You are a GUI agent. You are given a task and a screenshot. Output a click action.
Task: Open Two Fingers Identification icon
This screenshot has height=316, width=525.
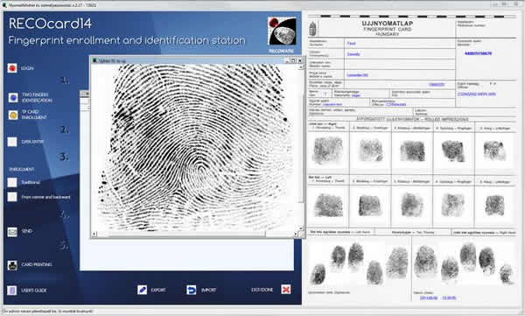click(13, 97)
